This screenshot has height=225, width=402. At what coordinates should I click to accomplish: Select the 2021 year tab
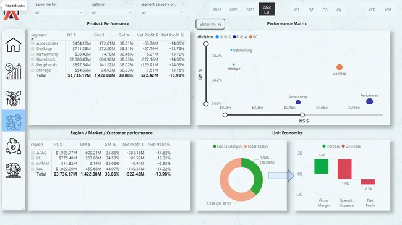tap(250, 9)
